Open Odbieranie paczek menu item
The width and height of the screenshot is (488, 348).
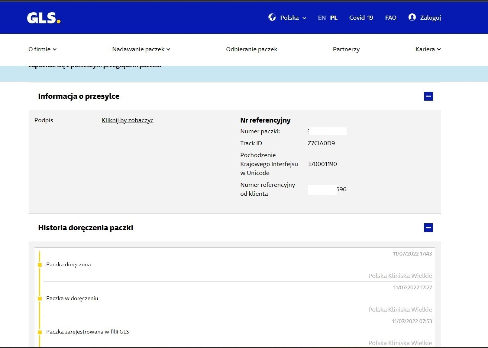252,49
